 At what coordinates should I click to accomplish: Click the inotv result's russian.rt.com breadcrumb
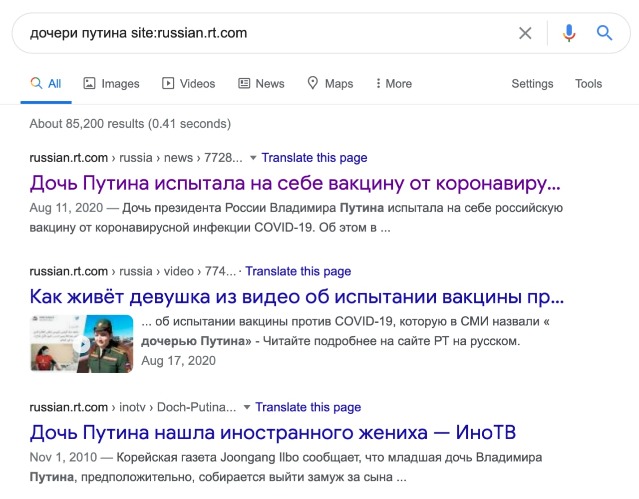69,408
